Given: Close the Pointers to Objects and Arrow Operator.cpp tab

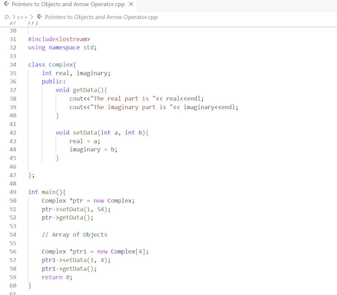Looking at the screenshot, I should click(x=131, y=4).
